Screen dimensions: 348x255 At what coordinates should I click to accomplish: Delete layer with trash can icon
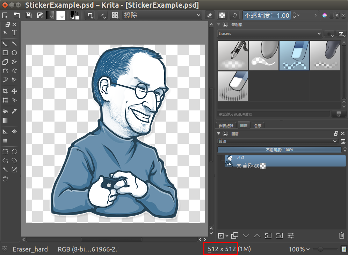pyautogui.click(x=341, y=236)
